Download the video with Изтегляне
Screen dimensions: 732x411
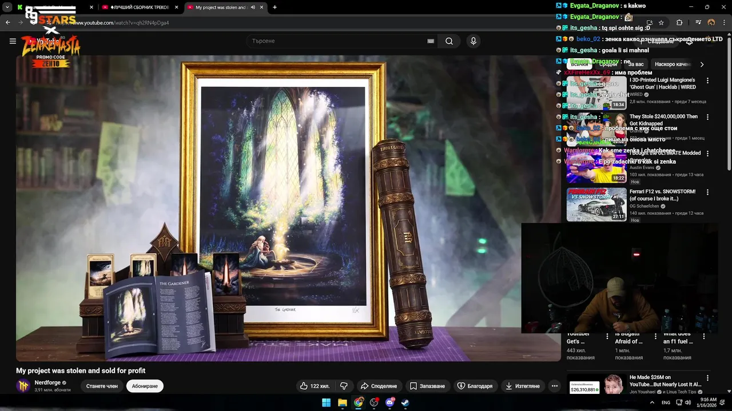[523, 386]
